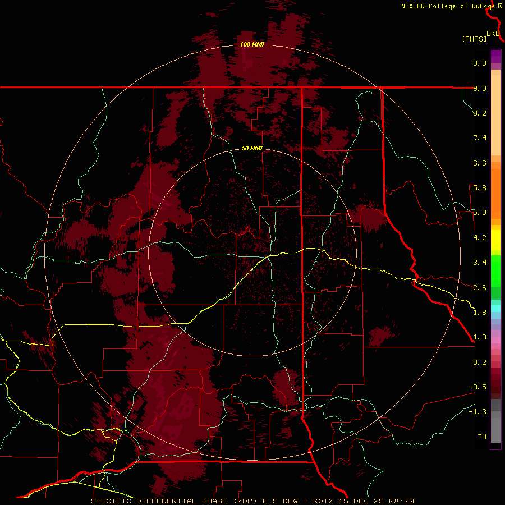Select the 5.8 value on the scale

tap(480, 188)
